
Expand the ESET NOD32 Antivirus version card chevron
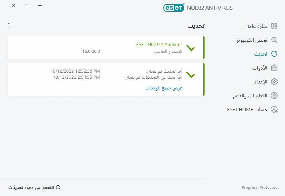(x=190, y=48)
